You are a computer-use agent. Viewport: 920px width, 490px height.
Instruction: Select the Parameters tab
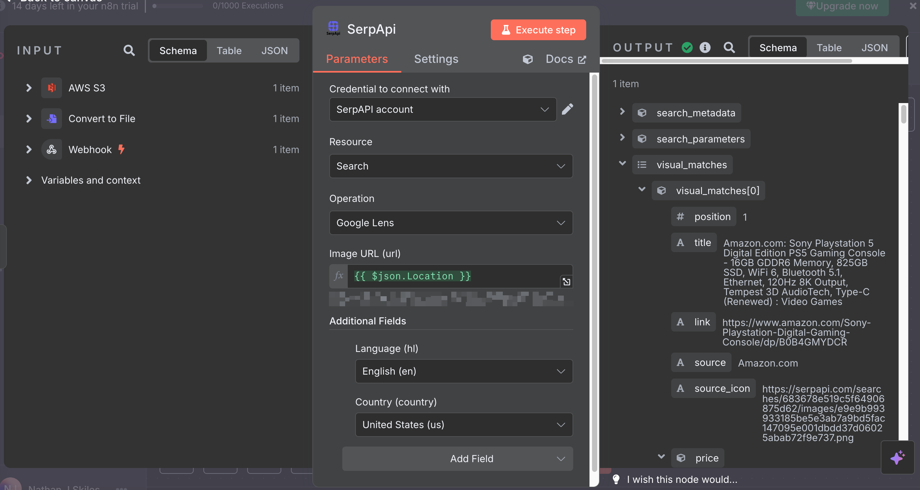(x=357, y=59)
